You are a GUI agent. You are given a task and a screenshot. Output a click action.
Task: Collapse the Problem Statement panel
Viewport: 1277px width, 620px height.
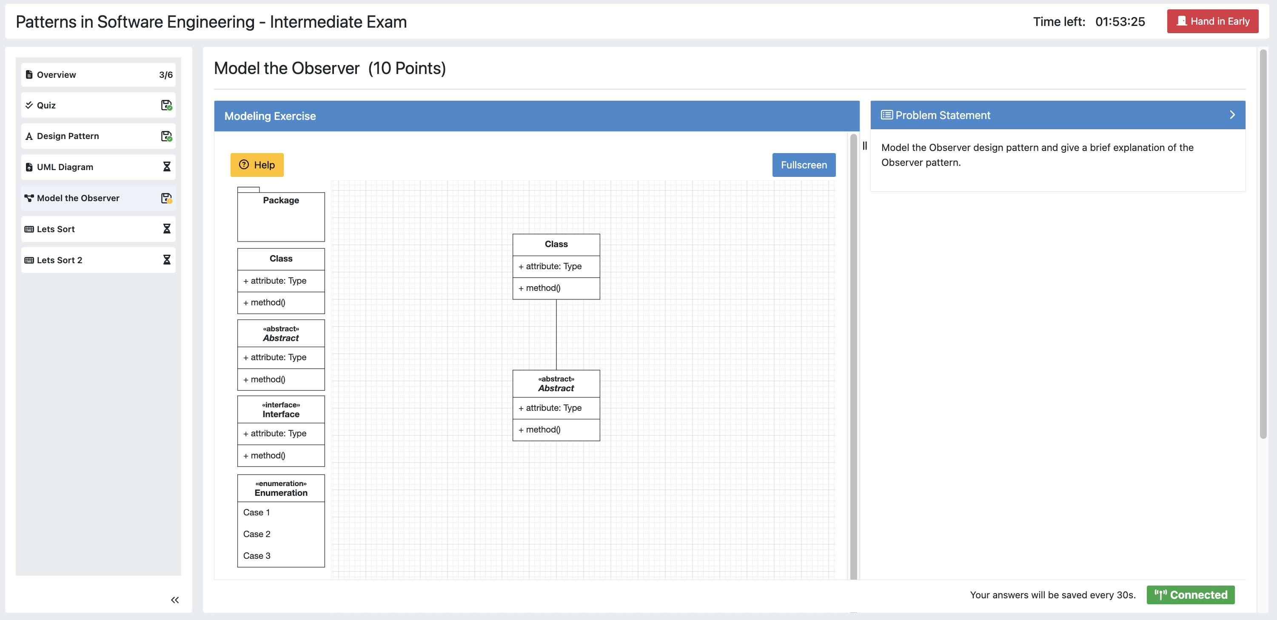coord(1232,115)
